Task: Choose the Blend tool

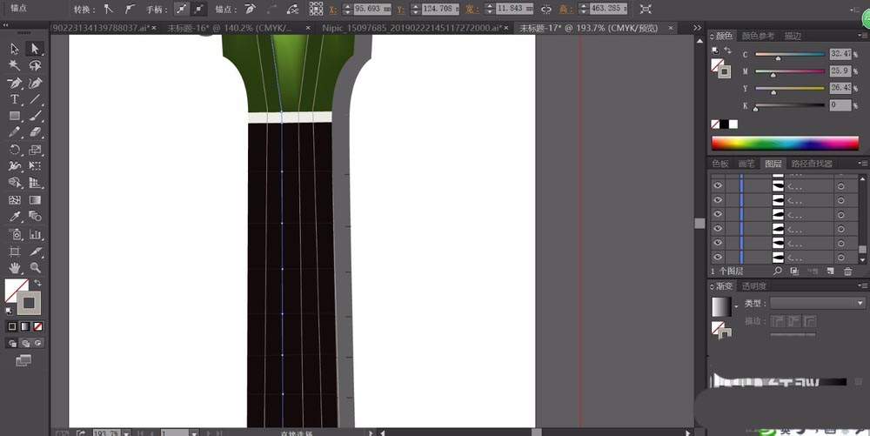Action: tap(35, 217)
